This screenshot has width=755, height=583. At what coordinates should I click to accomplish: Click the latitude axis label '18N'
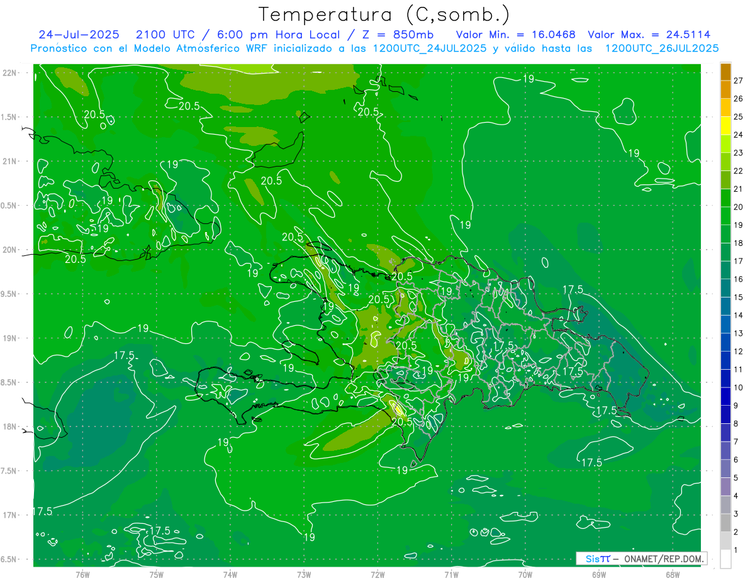point(10,427)
